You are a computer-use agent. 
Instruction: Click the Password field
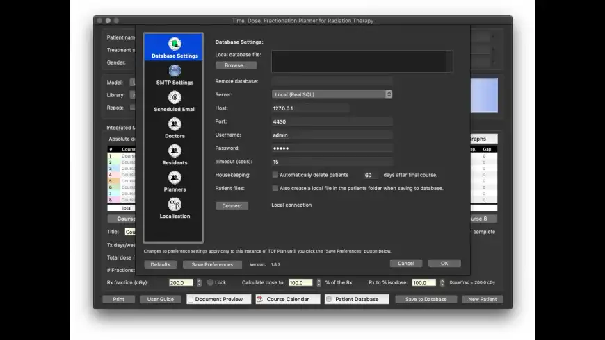pyautogui.click(x=332, y=148)
